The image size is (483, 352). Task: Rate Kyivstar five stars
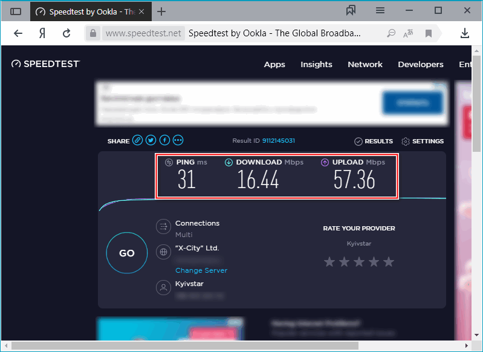coord(389,262)
